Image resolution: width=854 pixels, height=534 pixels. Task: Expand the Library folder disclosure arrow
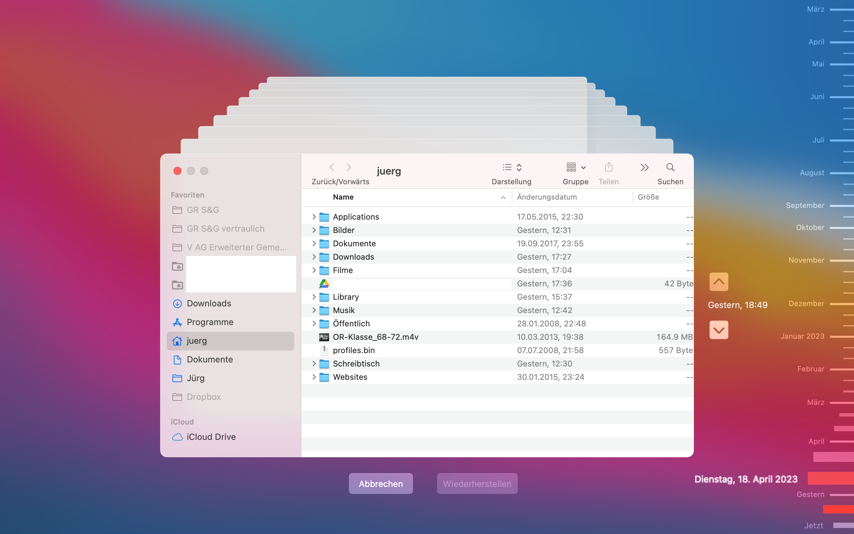point(314,297)
